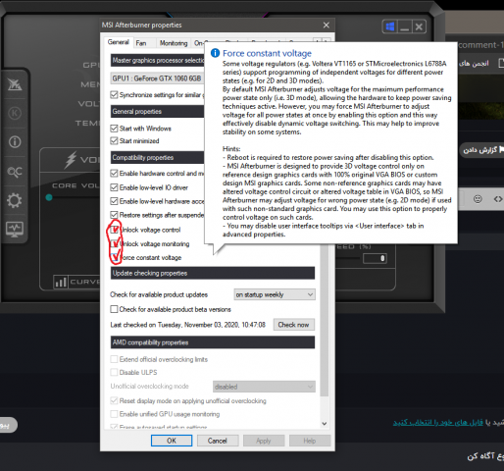The width and height of the screenshot is (504, 471).
Task: Click the code <> icon in forum editor
Action: [x=498, y=199]
